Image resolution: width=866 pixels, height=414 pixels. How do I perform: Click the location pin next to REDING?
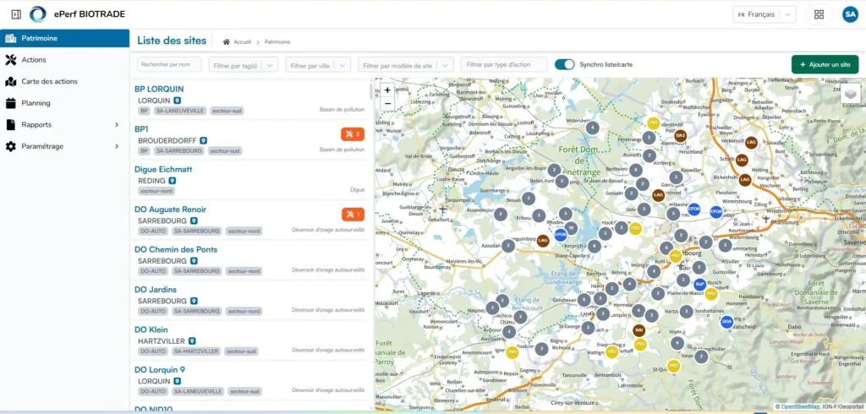173,181
